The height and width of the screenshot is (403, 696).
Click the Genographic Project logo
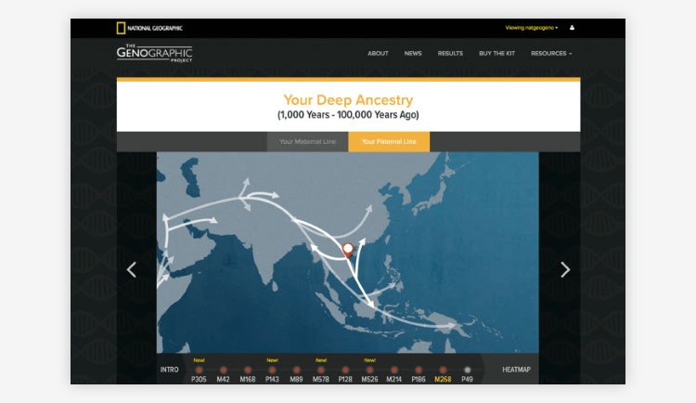click(154, 53)
